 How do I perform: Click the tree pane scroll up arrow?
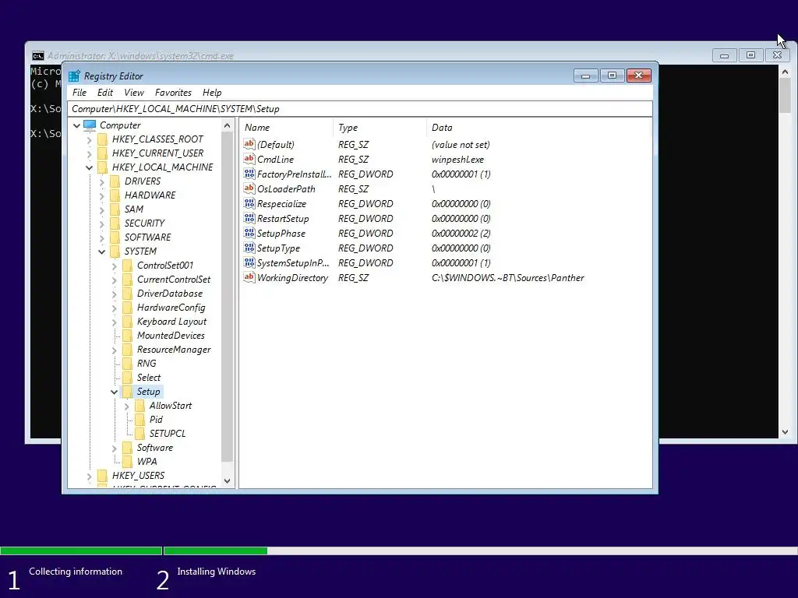(227, 125)
